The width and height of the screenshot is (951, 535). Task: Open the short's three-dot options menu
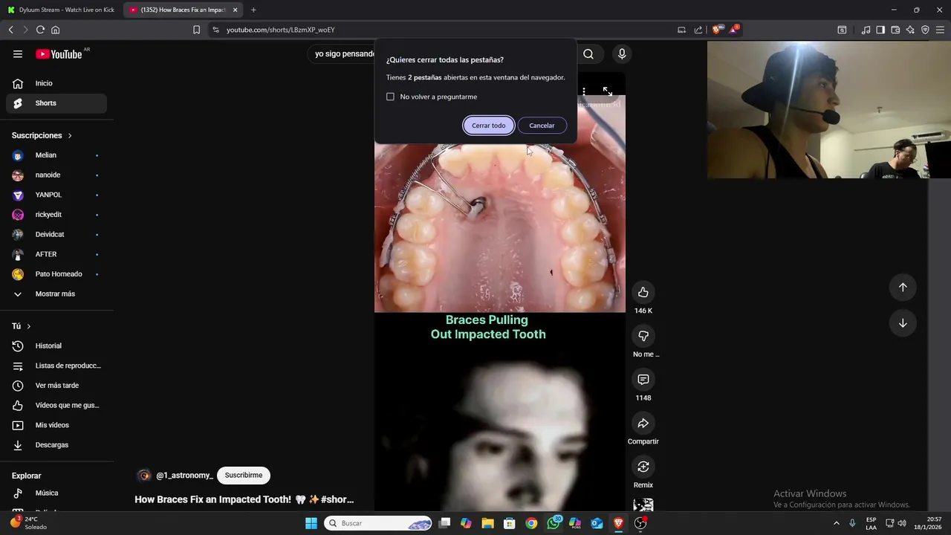click(584, 91)
